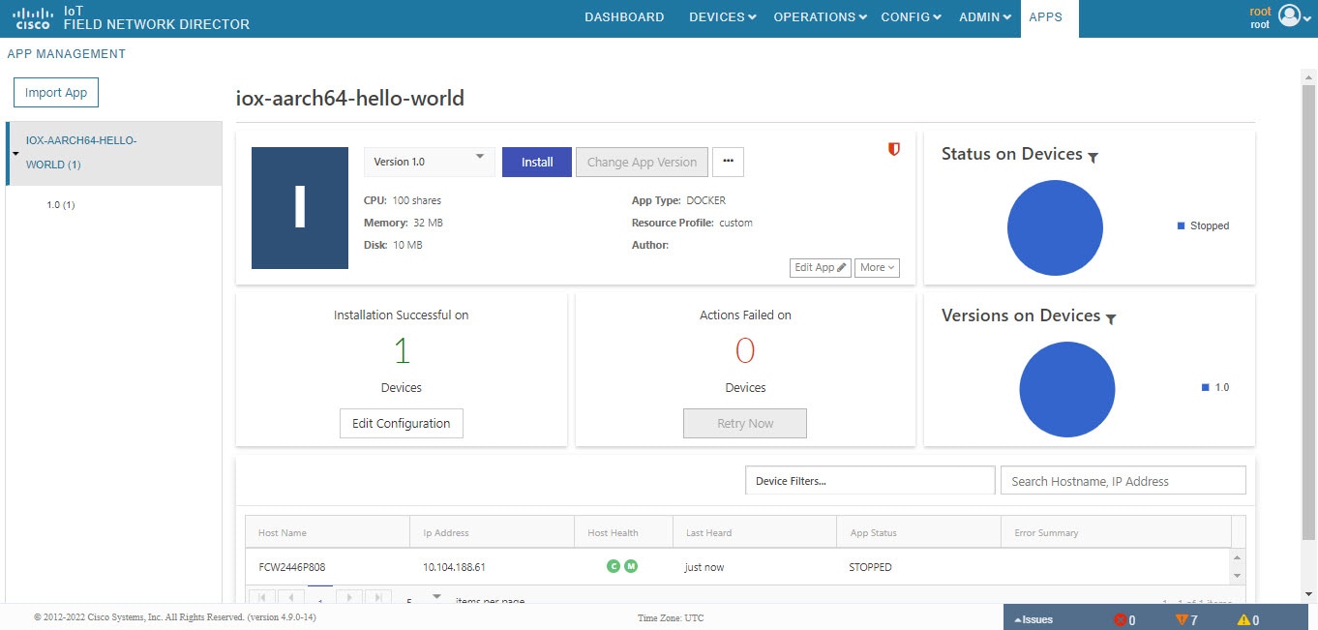
Task: Sort by the Error Summary column header
Action: point(1117,532)
